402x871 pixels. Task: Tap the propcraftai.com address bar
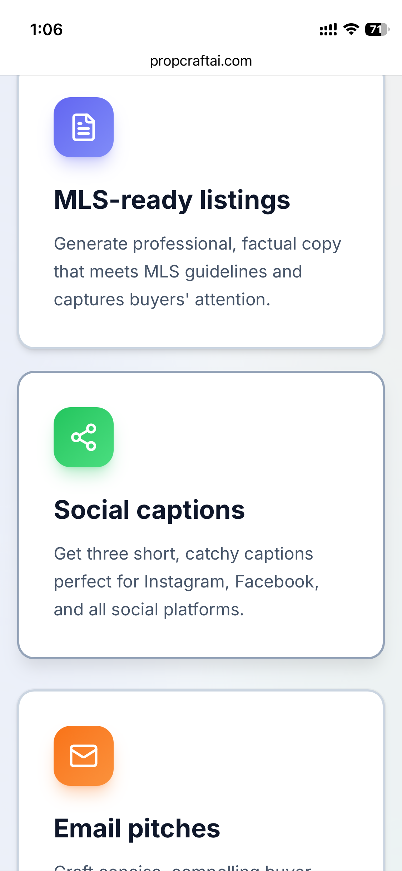point(201,61)
